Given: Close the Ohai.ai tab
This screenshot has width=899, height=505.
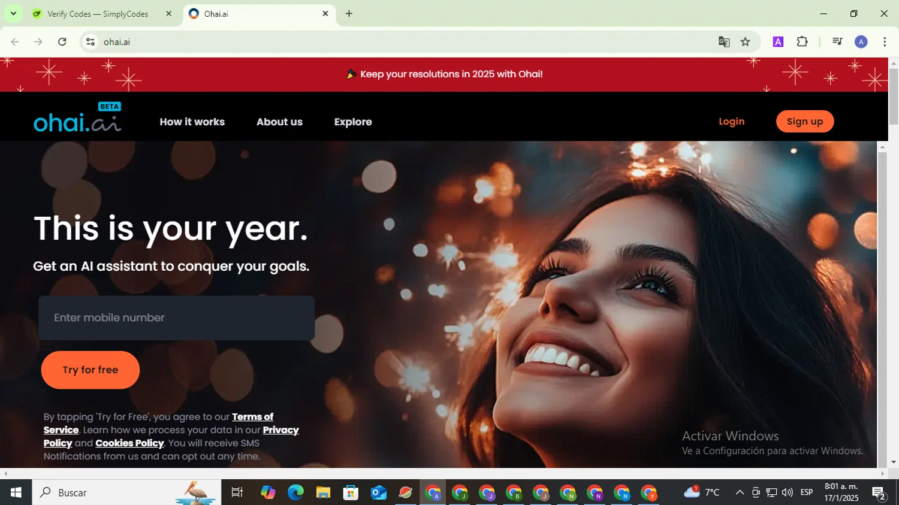Looking at the screenshot, I should pyautogui.click(x=325, y=14).
